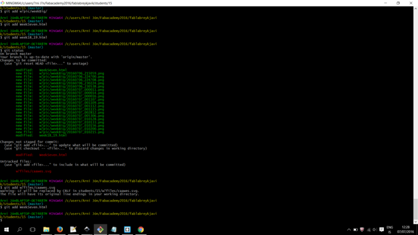This screenshot has width=418, height=235.
Task: Click the red 'w7files/caawes.svg' untracked file
Action: 33,171
